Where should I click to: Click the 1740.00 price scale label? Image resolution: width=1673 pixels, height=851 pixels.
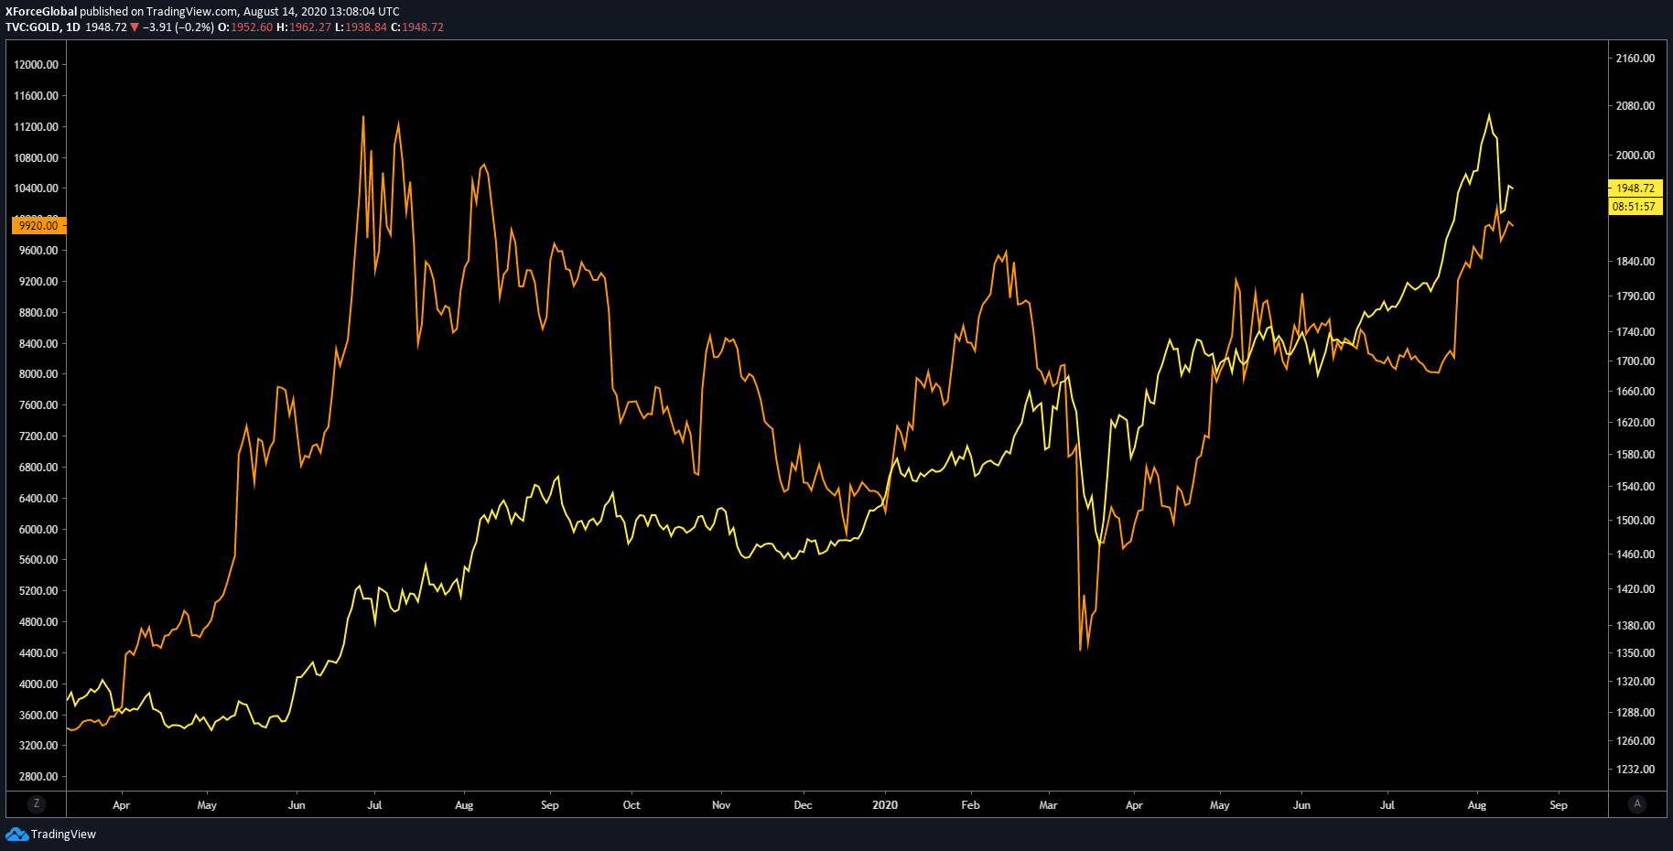pos(1635,332)
